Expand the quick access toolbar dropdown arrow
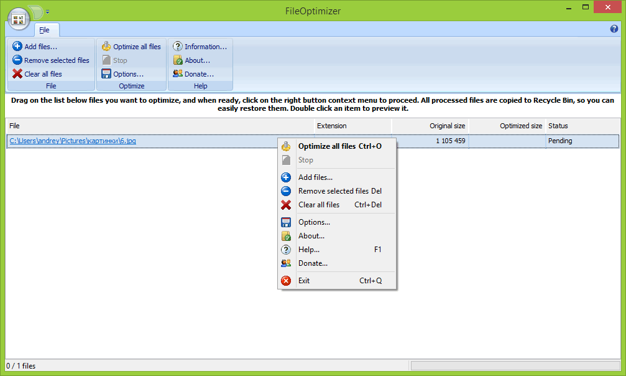Viewport: 626px width, 376px height. click(x=48, y=11)
